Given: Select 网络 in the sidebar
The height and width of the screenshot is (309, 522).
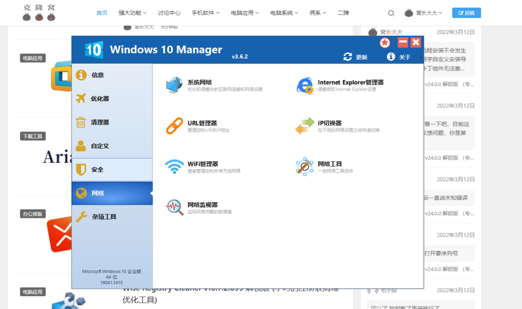Looking at the screenshot, I should [112, 193].
